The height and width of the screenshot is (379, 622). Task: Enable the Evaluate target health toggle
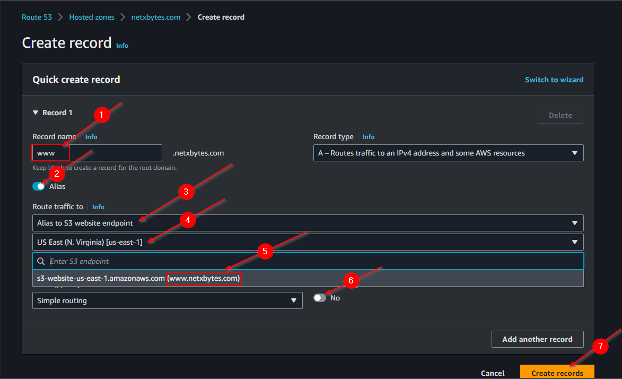tap(320, 298)
